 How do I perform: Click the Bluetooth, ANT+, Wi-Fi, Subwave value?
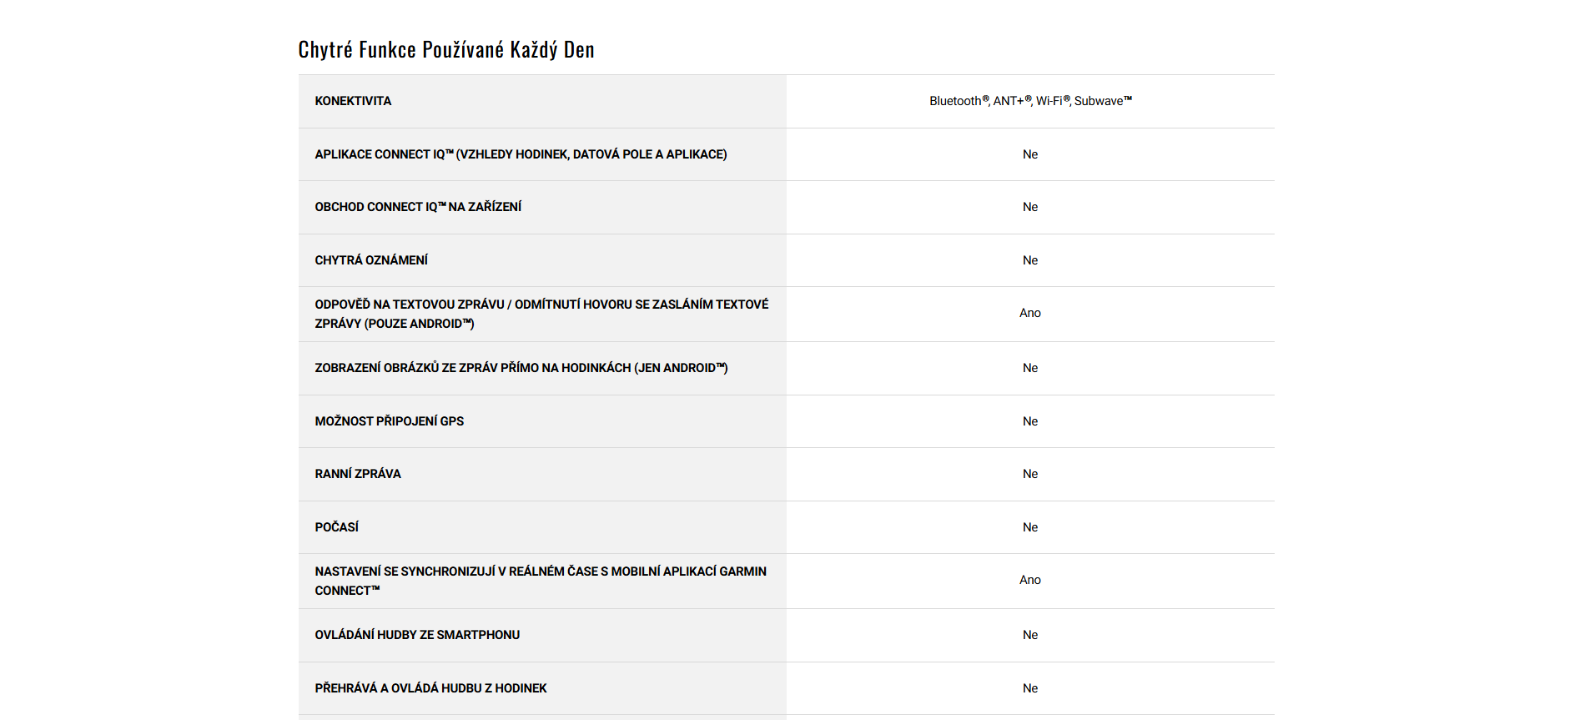click(1030, 101)
